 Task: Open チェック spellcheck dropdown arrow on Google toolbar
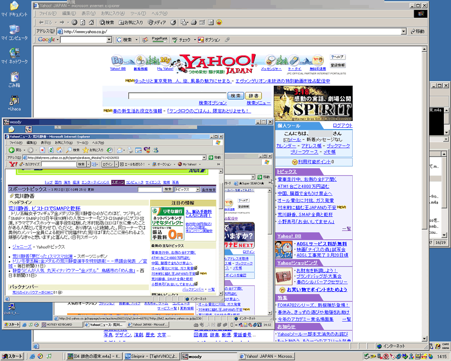click(195, 40)
